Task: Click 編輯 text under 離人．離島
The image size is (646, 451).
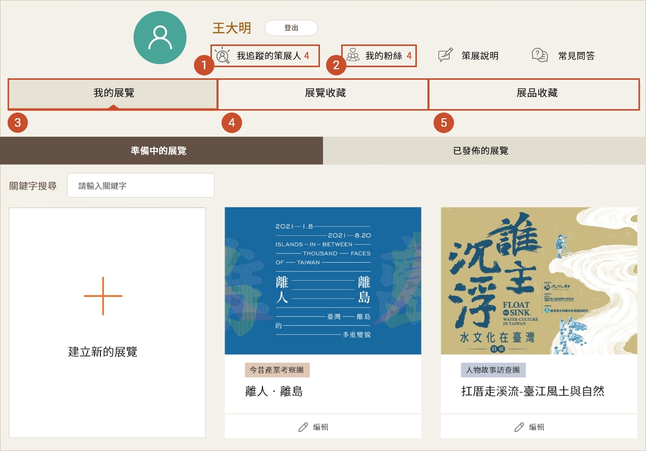Action: 320,427
